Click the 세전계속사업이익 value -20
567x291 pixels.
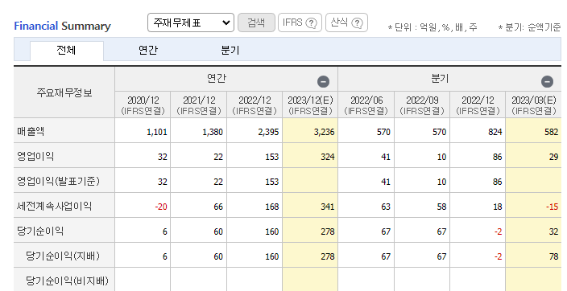[161, 207]
